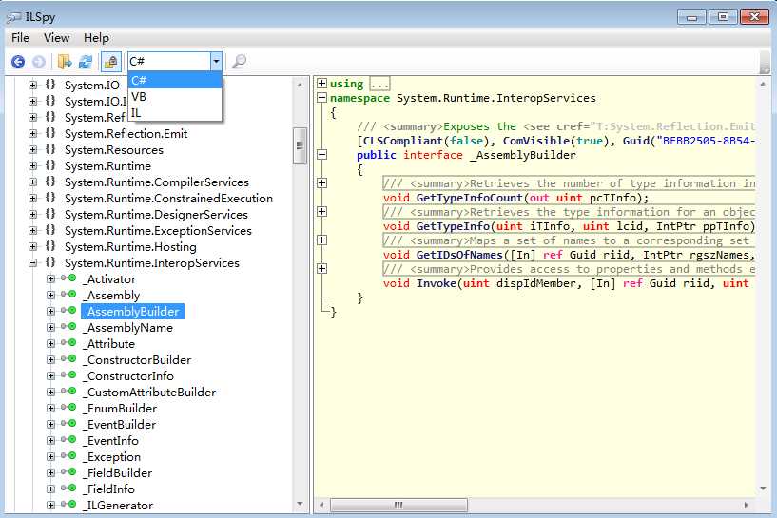Open an assembly with the Open icon

[65, 62]
